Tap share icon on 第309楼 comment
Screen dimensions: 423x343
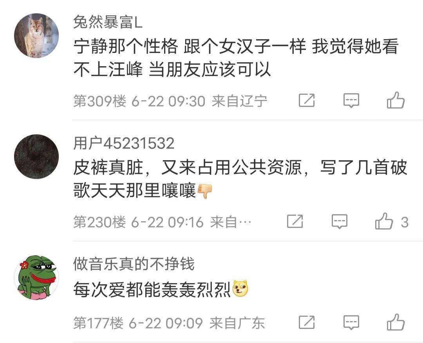click(307, 101)
